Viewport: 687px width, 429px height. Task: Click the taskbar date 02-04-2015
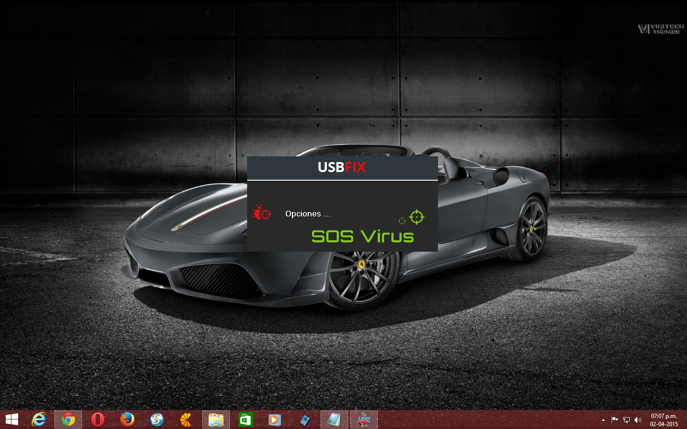click(664, 424)
